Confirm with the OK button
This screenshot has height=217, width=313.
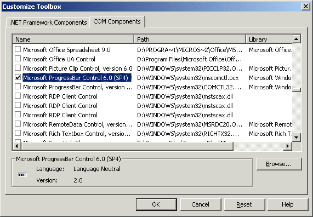pyautogui.click(x=156, y=204)
